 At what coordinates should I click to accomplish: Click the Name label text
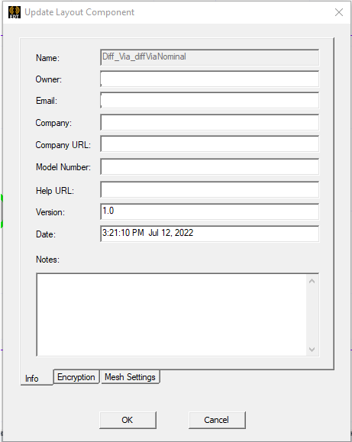pyautogui.click(x=47, y=58)
